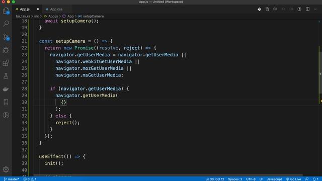Viewport: 322px width, 181px height.
Task: Split the editor to the right
Action: (x=307, y=9)
